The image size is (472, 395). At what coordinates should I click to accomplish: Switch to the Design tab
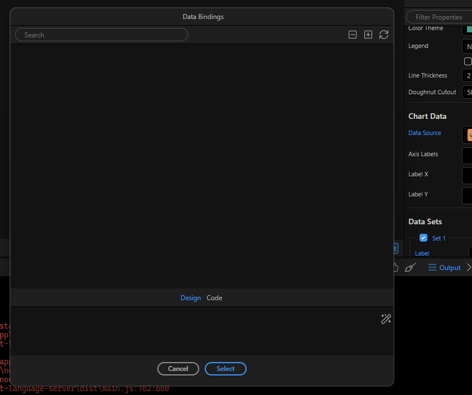[x=190, y=298]
